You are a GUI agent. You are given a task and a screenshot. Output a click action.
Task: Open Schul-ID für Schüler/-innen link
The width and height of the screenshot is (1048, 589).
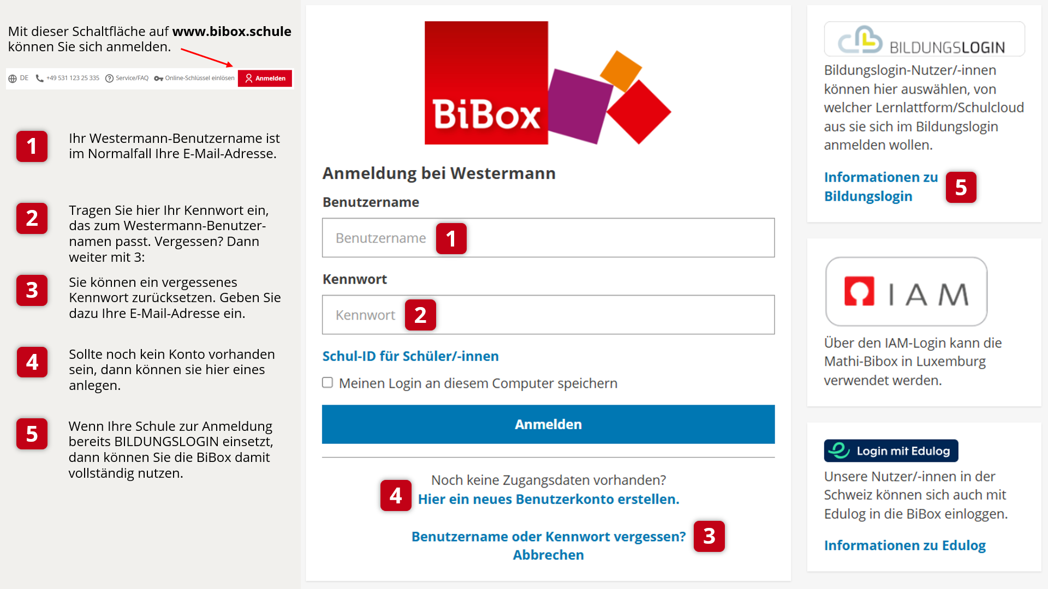[x=410, y=356]
